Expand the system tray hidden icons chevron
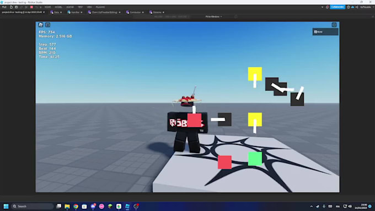The image size is (375, 211). coord(312,206)
